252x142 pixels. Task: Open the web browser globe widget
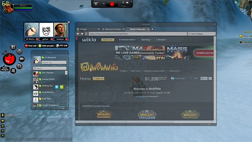click(19, 51)
